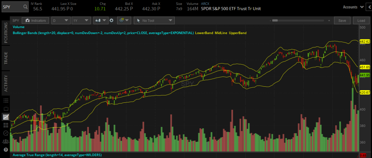
Task: Click the 482.62 upper band price tag
Action: point(365,42)
